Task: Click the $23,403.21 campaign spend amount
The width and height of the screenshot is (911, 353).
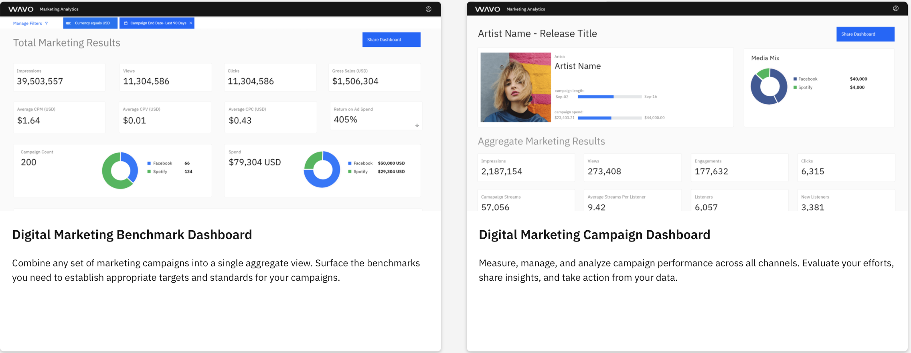Action: pyautogui.click(x=565, y=118)
